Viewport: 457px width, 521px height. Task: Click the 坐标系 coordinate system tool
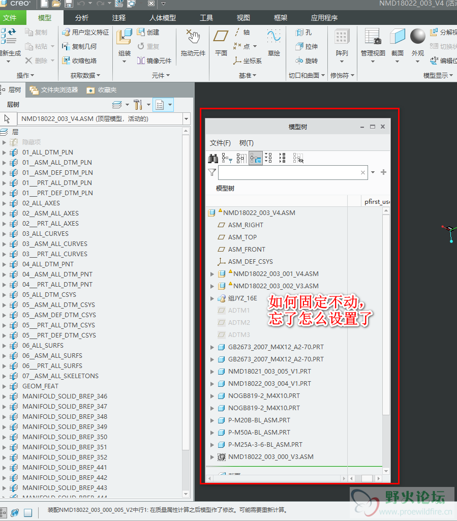click(x=247, y=61)
